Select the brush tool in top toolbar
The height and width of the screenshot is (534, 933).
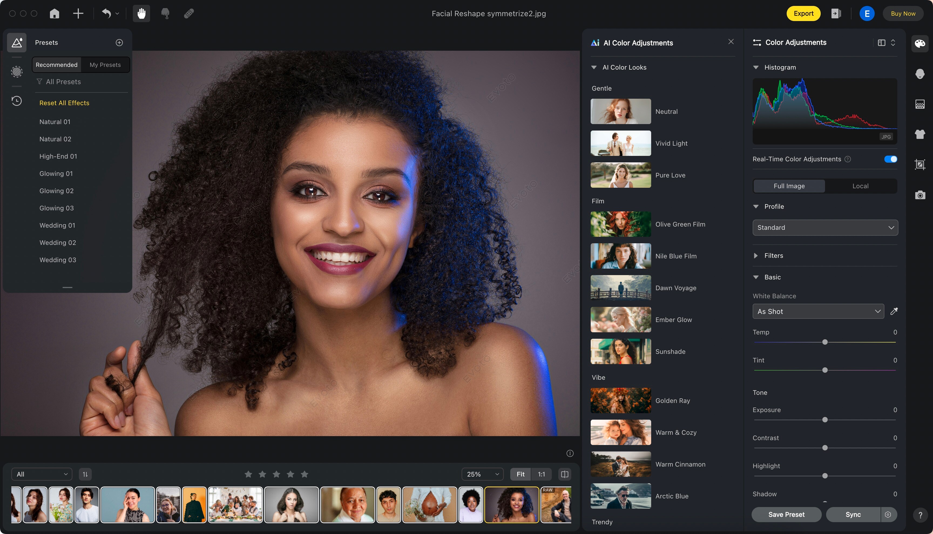coord(165,13)
